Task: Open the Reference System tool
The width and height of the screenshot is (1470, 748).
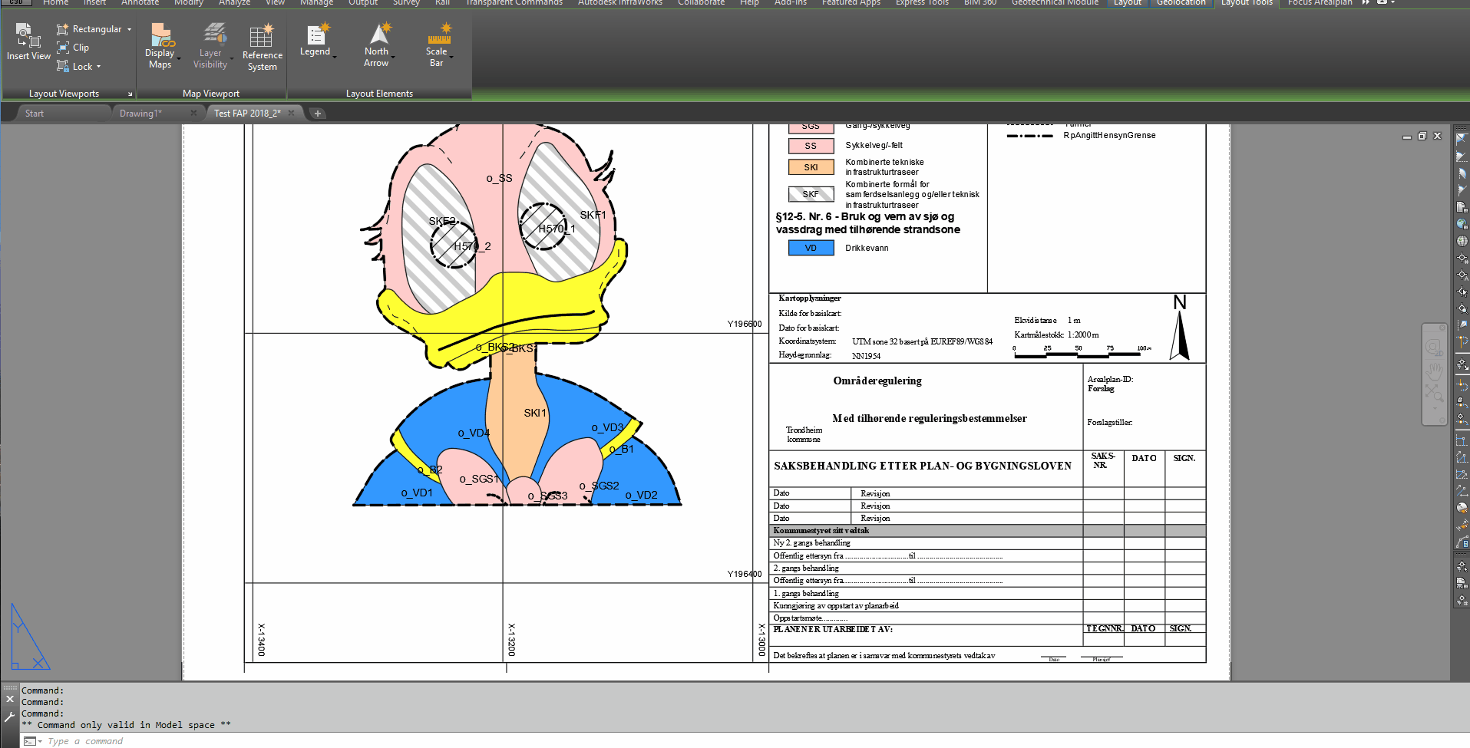Action: point(262,48)
